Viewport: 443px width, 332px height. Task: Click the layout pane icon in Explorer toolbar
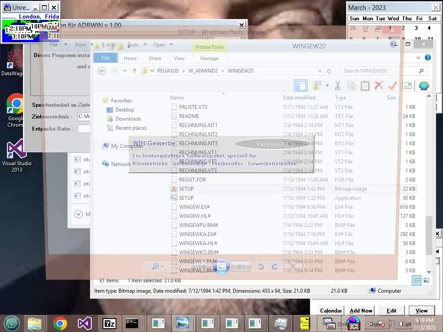[300, 85]
